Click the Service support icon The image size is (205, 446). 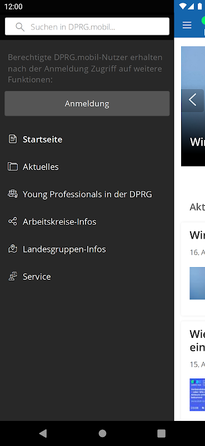[x=12, y=276]
